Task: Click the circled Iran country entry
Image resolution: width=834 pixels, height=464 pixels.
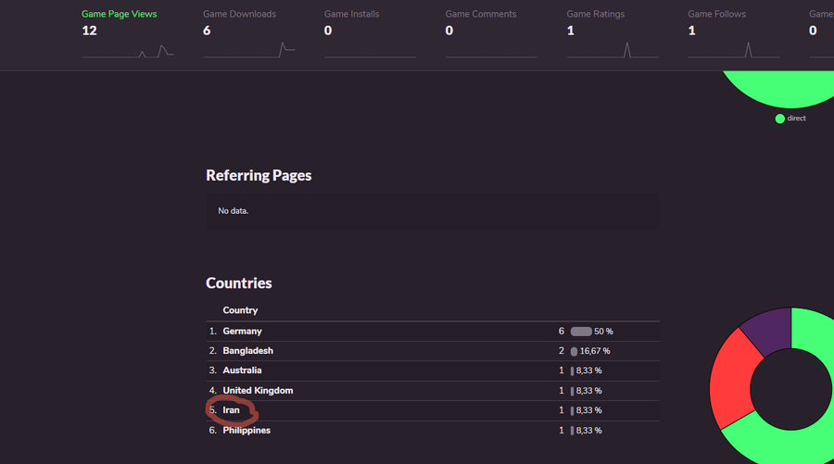Action: point(231,410)
